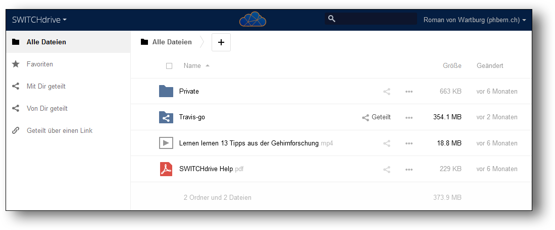Click the share icon for Private folder
The image size is (555, 230).
pyautogui.click(x=387, y=92)
